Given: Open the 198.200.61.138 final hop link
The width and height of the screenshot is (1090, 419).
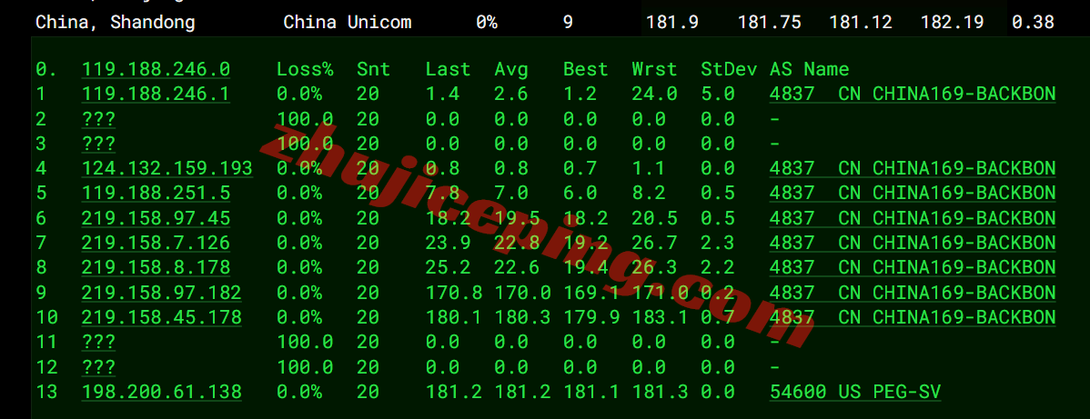Looking at the screenshot, I should [x=161, y=392].
